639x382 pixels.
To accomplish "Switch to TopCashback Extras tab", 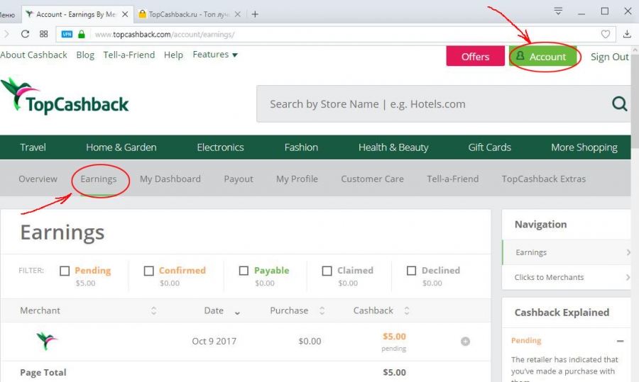I will coord(544,179).
